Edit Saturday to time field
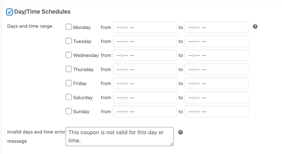This screenshot has width=282, height=154. [x=216, y=97]
